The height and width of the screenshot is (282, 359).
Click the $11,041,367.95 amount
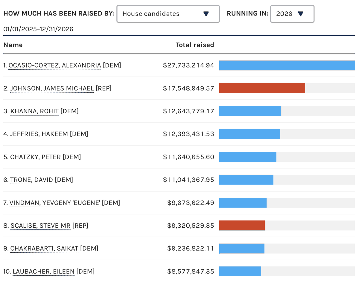[x=188, y=180]
